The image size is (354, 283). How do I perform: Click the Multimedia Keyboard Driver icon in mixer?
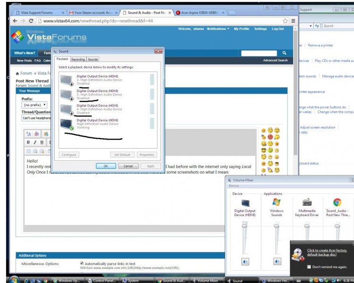coord(307,202)
